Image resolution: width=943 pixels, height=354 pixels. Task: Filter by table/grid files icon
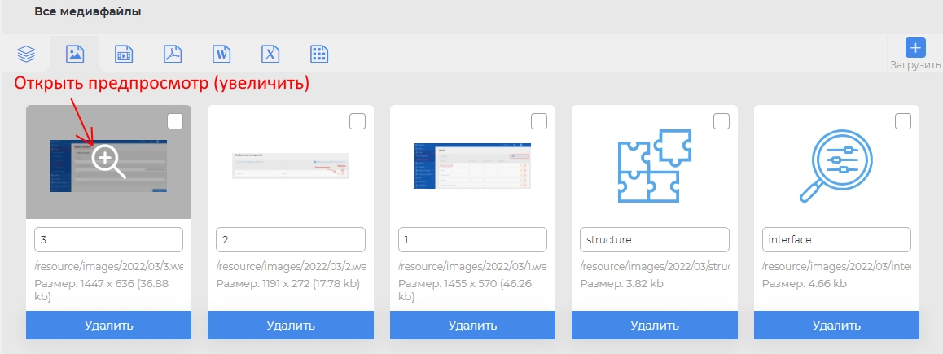tap(319, 55)
